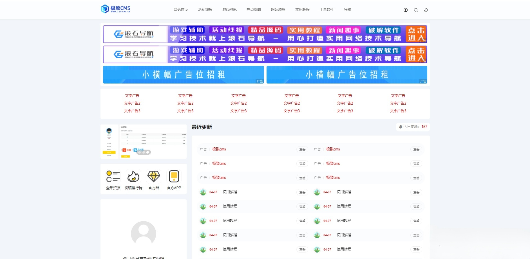Click the 滚石导航 banner advertisement
530x259 pixels.
pos(265,34)
